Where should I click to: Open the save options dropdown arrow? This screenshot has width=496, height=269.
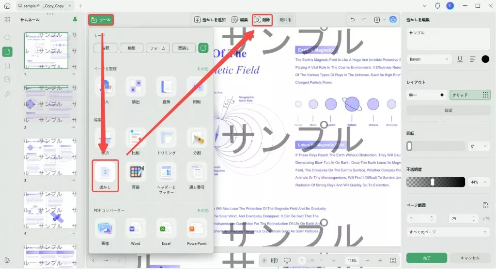click(x=384, y=19)
